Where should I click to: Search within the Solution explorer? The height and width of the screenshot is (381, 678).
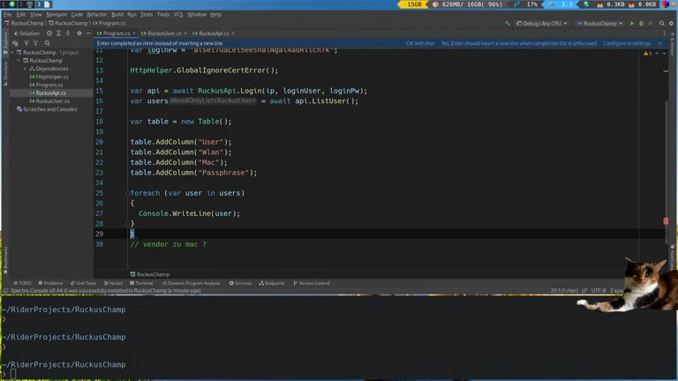click(47, 43)
